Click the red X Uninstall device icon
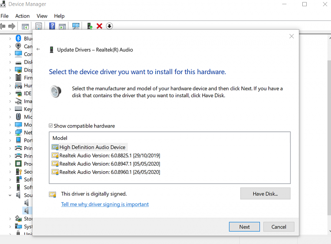The width and height of the screenshot is (331, 244). [x=99, y=26]
